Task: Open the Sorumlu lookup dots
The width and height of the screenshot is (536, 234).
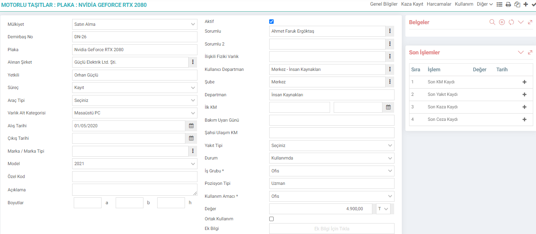Action: (x=390, y=31)
